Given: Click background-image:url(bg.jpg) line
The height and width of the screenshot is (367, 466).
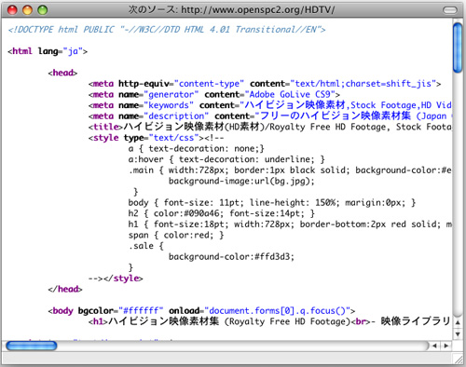Looking at the screenshot, I should [241, 181].
